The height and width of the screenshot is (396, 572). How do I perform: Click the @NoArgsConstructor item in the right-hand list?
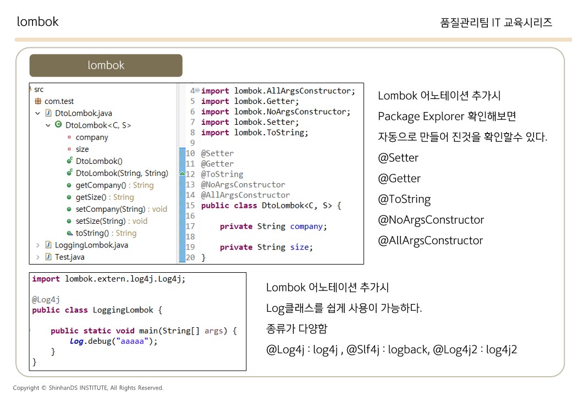431,220
